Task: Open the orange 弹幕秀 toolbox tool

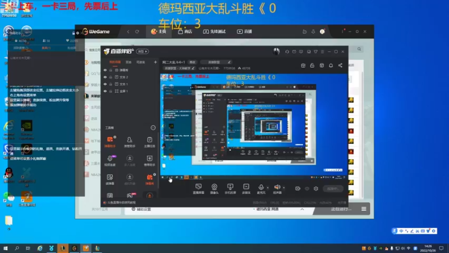Action: pyautogui.click(x=149, y=179)
